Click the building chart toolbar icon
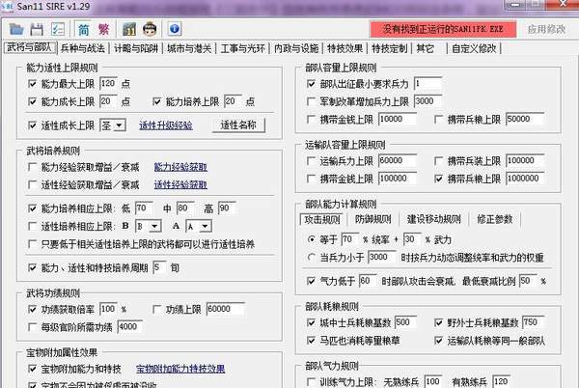This screenshot has width=579, height=388. tap(129, 29)
